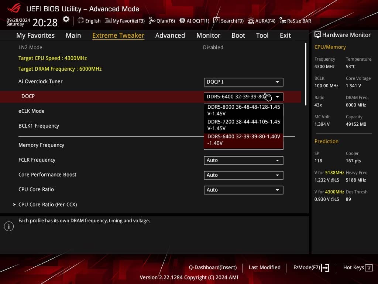Choose DDR5-7200 38-44-44-105 profile
The image size is (378, 284).
(x=244, y=125)
